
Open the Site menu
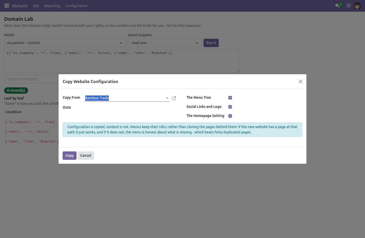[36, 6]
